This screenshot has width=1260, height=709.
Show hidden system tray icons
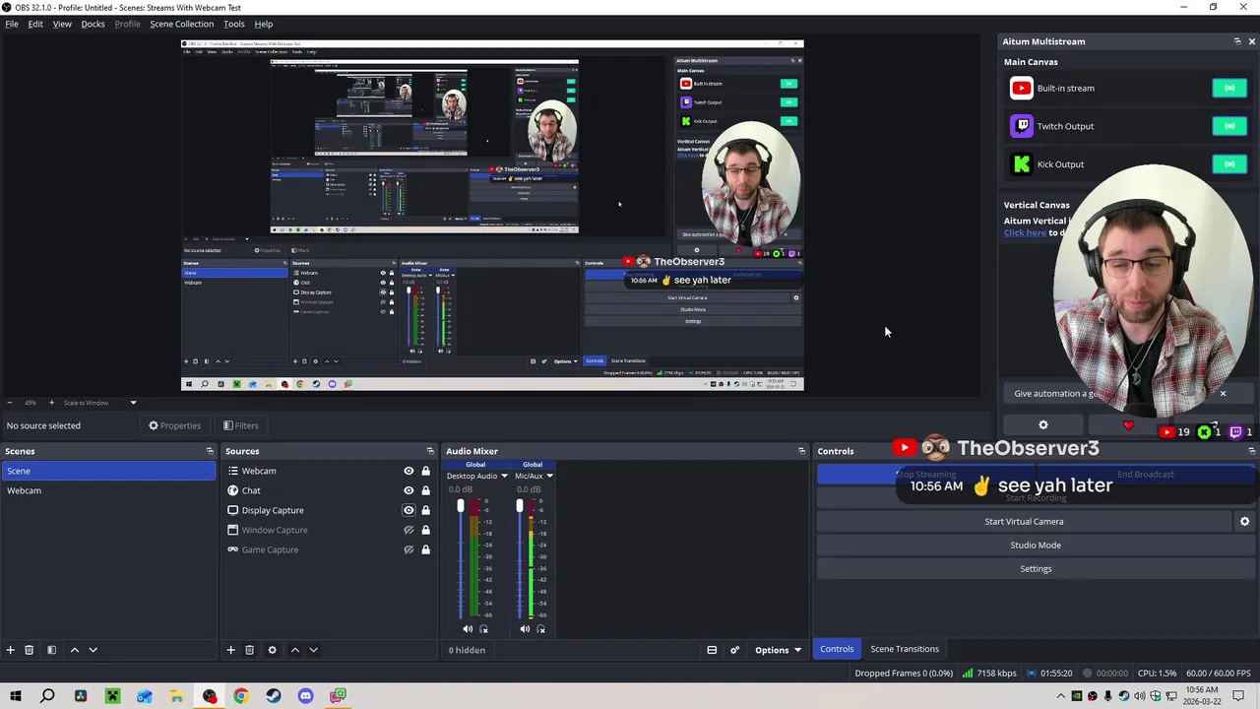pyautogui.click(x=1060, y=696)
